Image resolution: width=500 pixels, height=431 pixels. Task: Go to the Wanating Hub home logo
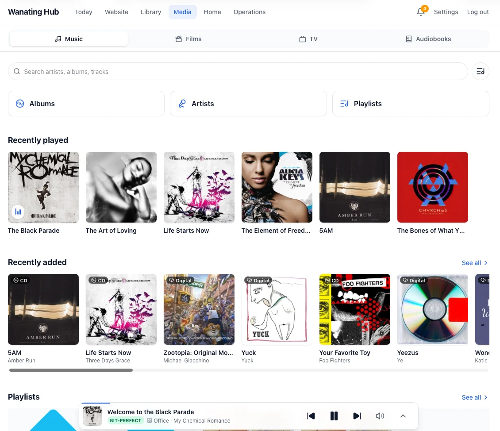pos(34,12)
